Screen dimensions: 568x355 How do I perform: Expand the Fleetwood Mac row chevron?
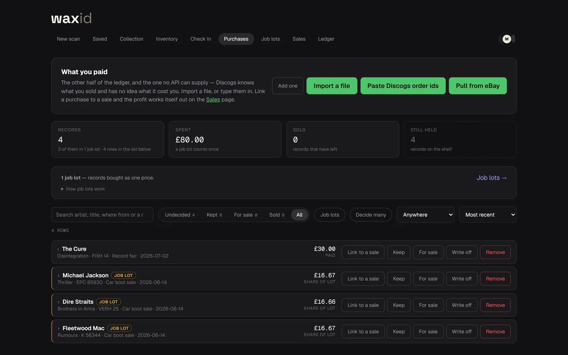pos(59,329)
